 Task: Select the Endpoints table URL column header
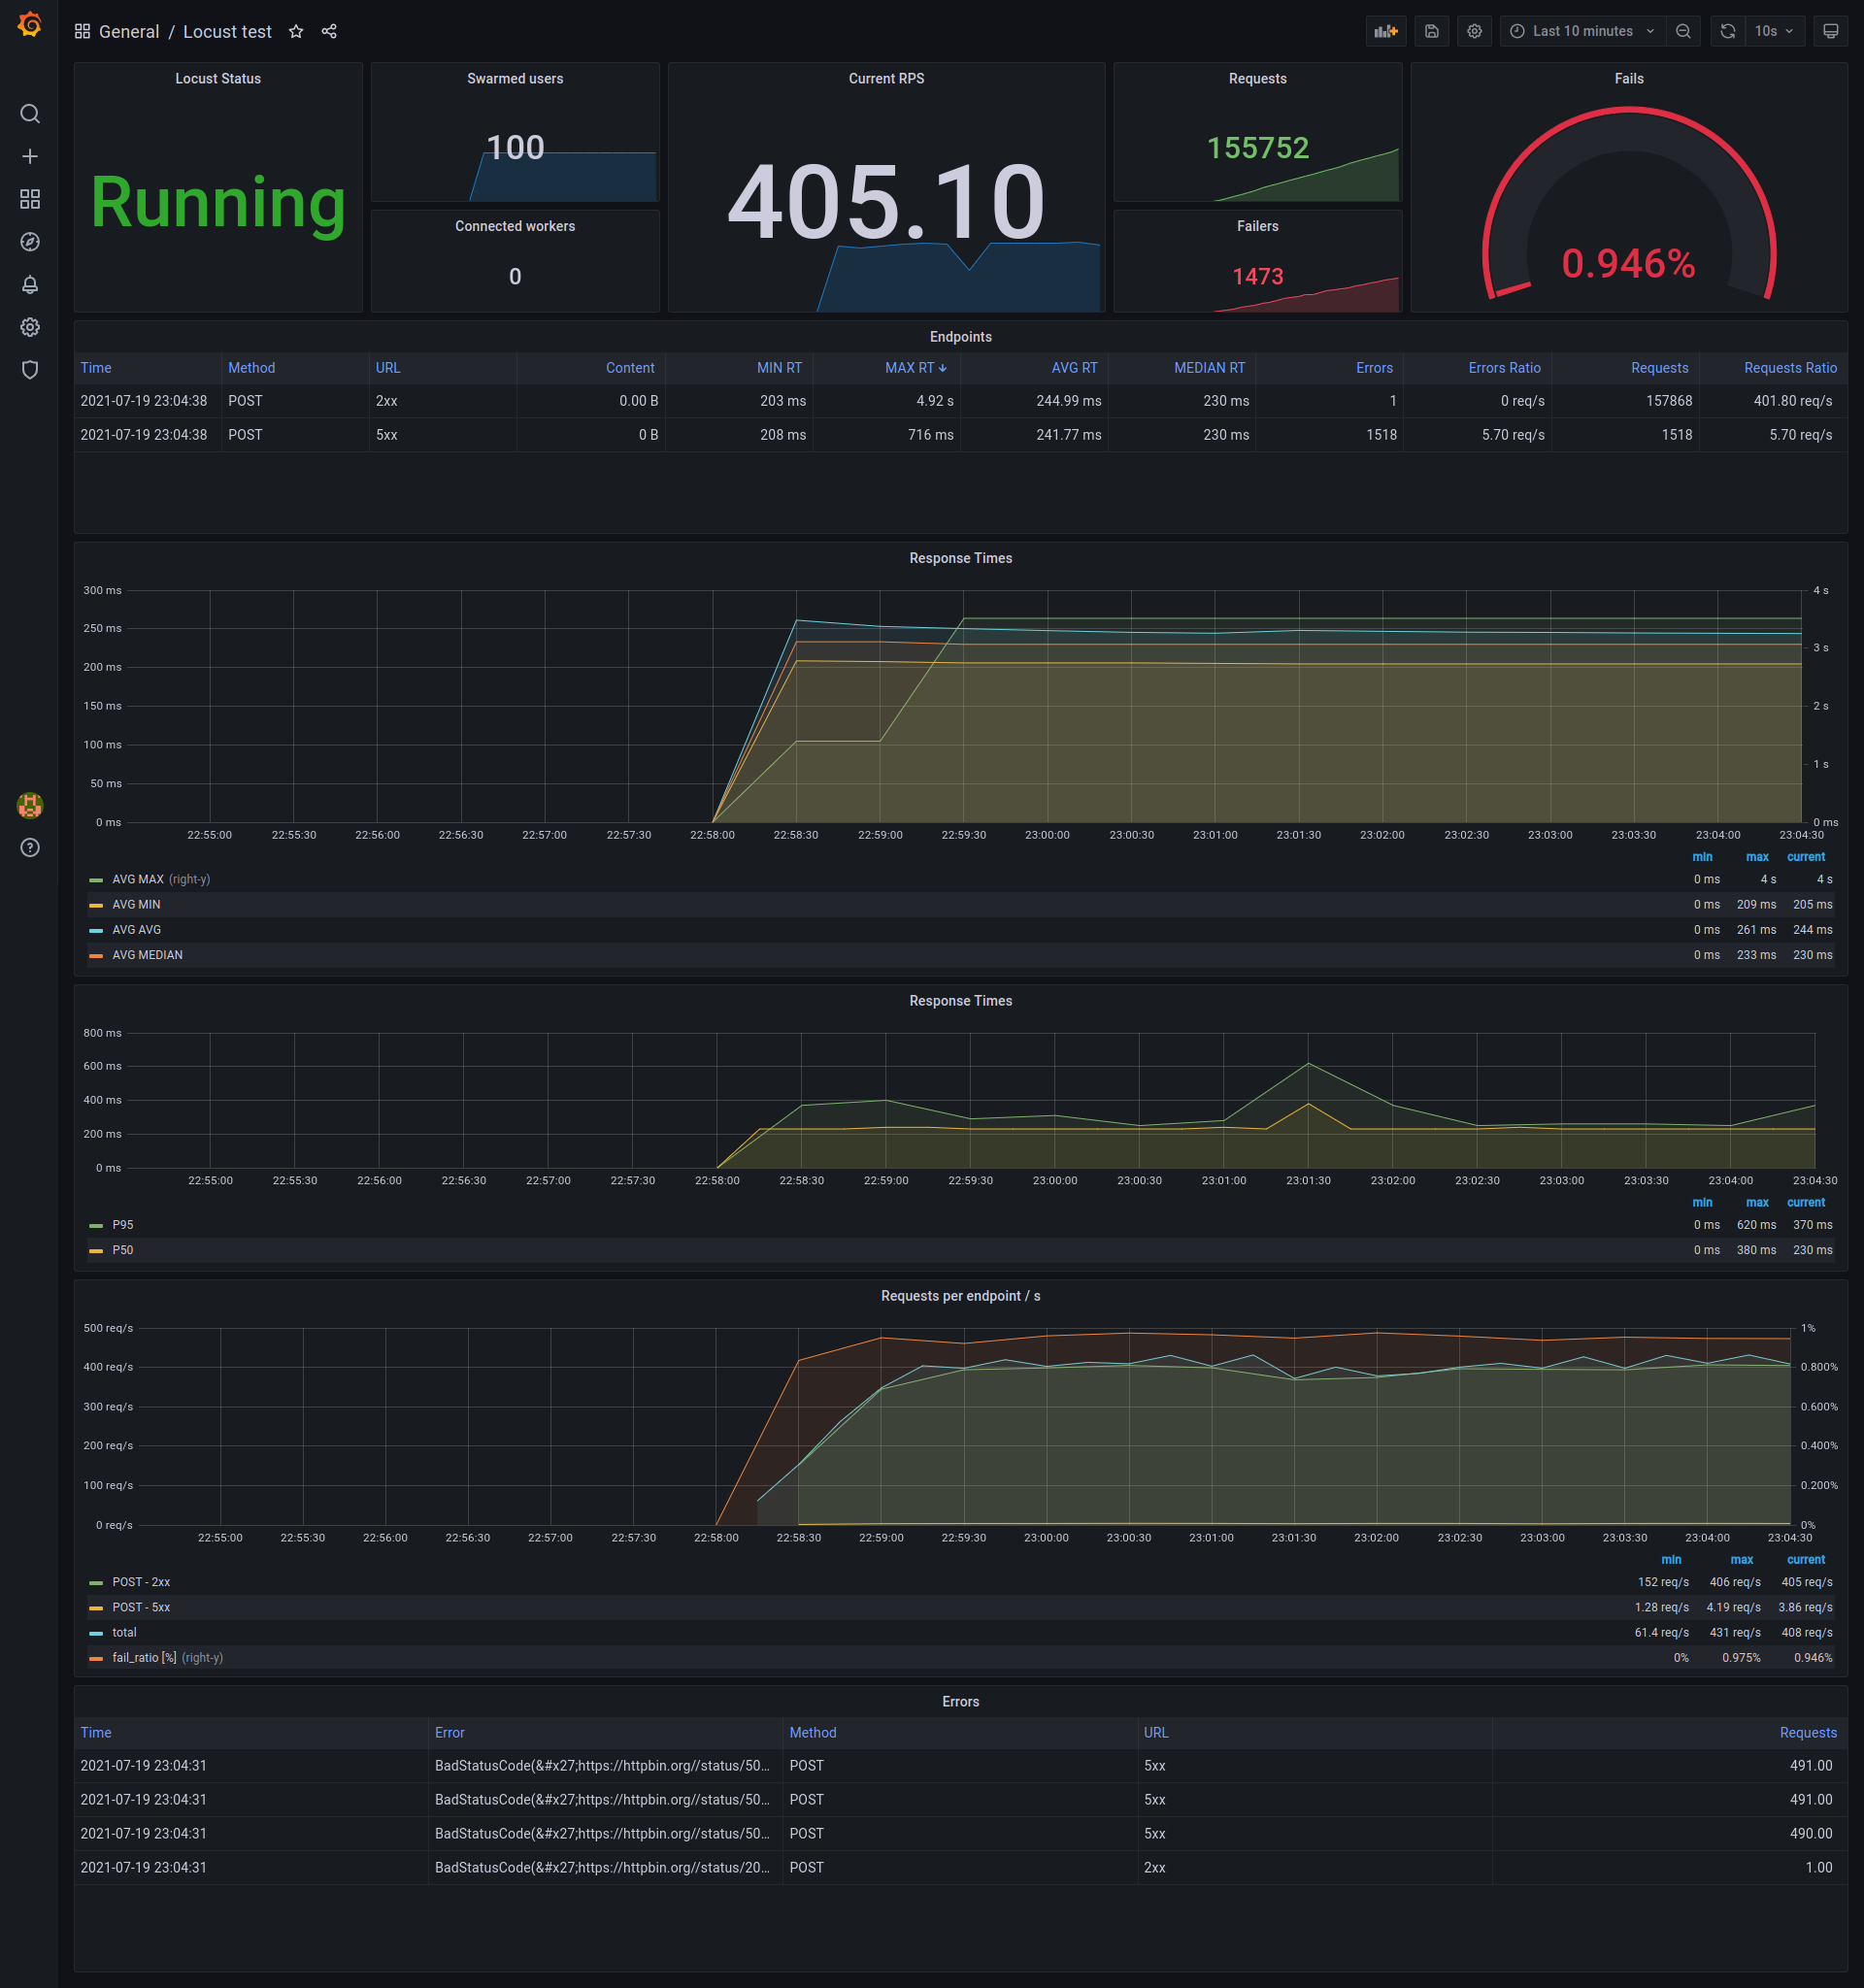click(x=383, y=366)
